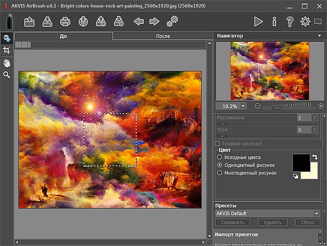327x246 pixels.
Task: Enable the Теневой контраст checkbox
Action: [217, 144]
